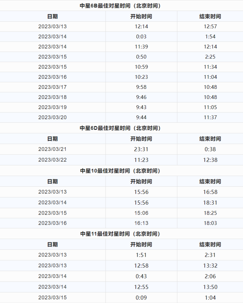
Task: Click the 0:09 start time cell
Action: pyautogui.click(x=141, y=298)
